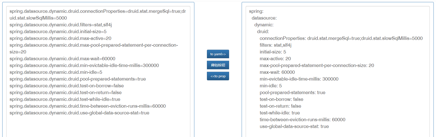Click the 'druid.initial-size=5' properties line
The width and height of the screenshot is (436, 137).
(x=58, y=32)
